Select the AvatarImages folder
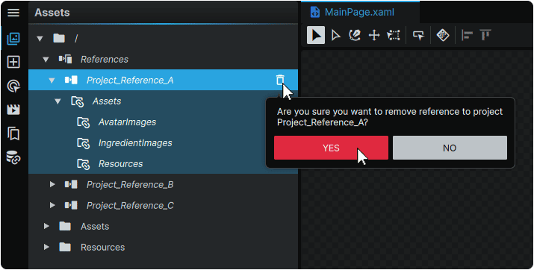The height and width of the screenshot is (270, 534). click(x=127, y=122)
